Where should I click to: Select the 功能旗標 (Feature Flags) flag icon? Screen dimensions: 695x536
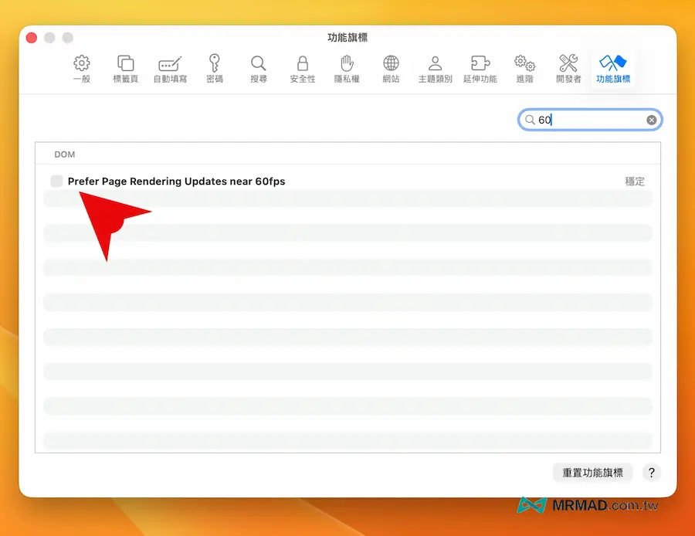[612, 67]
